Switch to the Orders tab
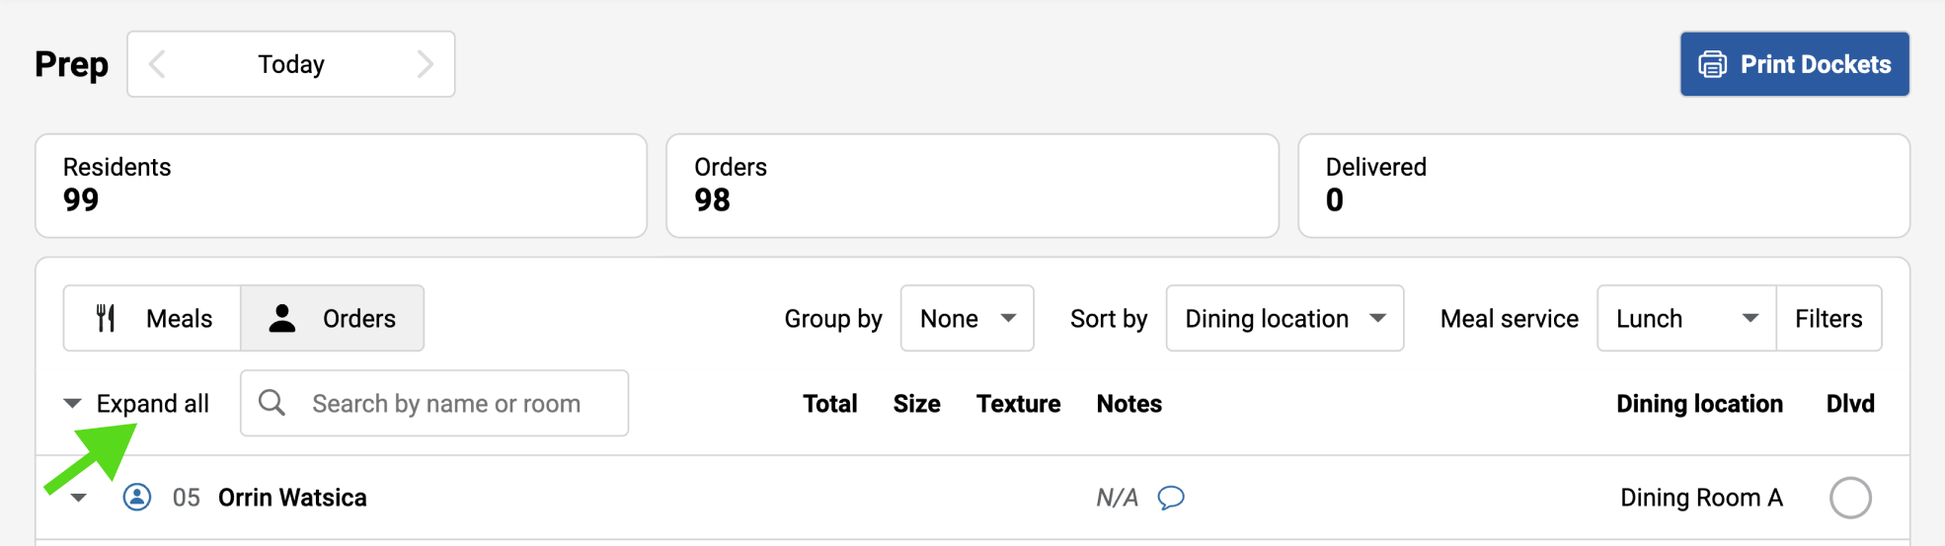 (333, 318)
